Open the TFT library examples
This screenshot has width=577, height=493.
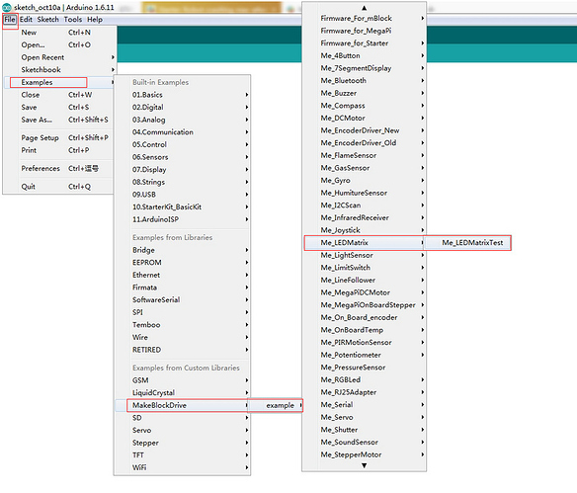[183, 455]
